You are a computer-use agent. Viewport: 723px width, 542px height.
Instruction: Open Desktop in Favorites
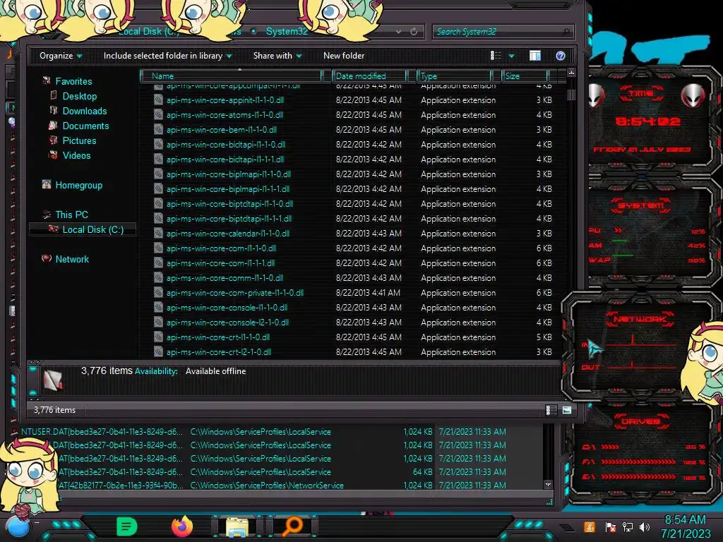(80, 96)
